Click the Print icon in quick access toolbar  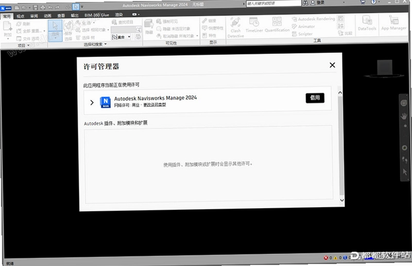click(x=43, y=7)
